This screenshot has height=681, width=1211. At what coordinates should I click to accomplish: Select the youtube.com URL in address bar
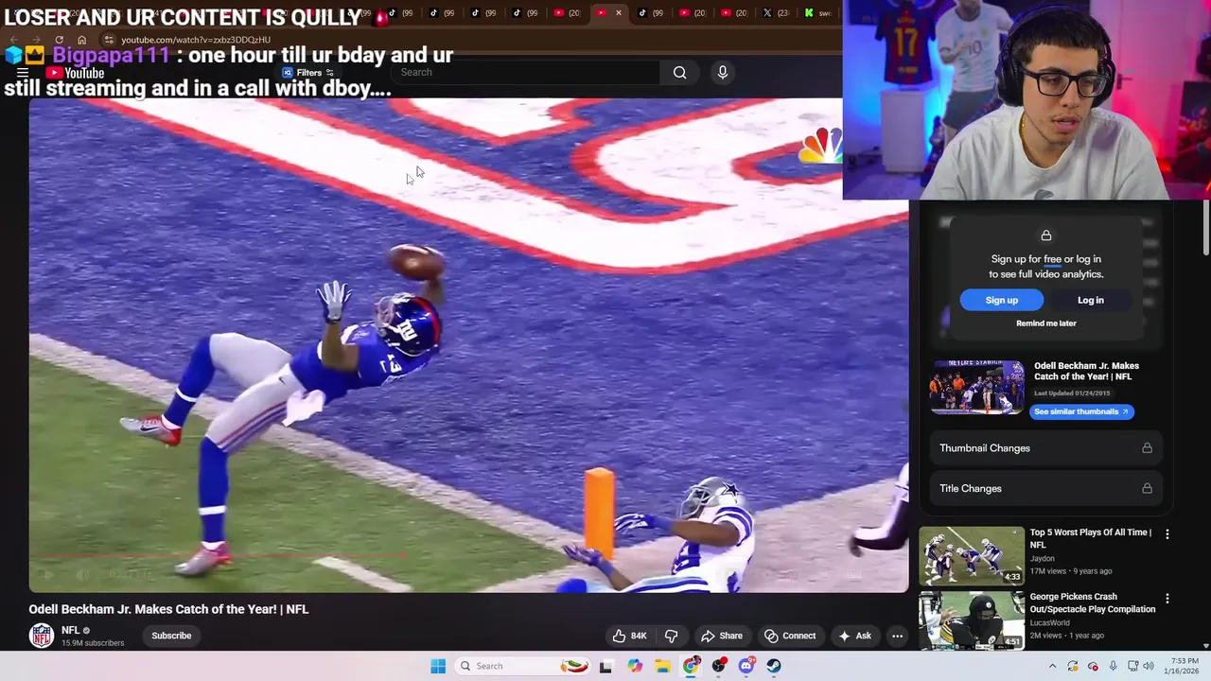click(196, 40)
